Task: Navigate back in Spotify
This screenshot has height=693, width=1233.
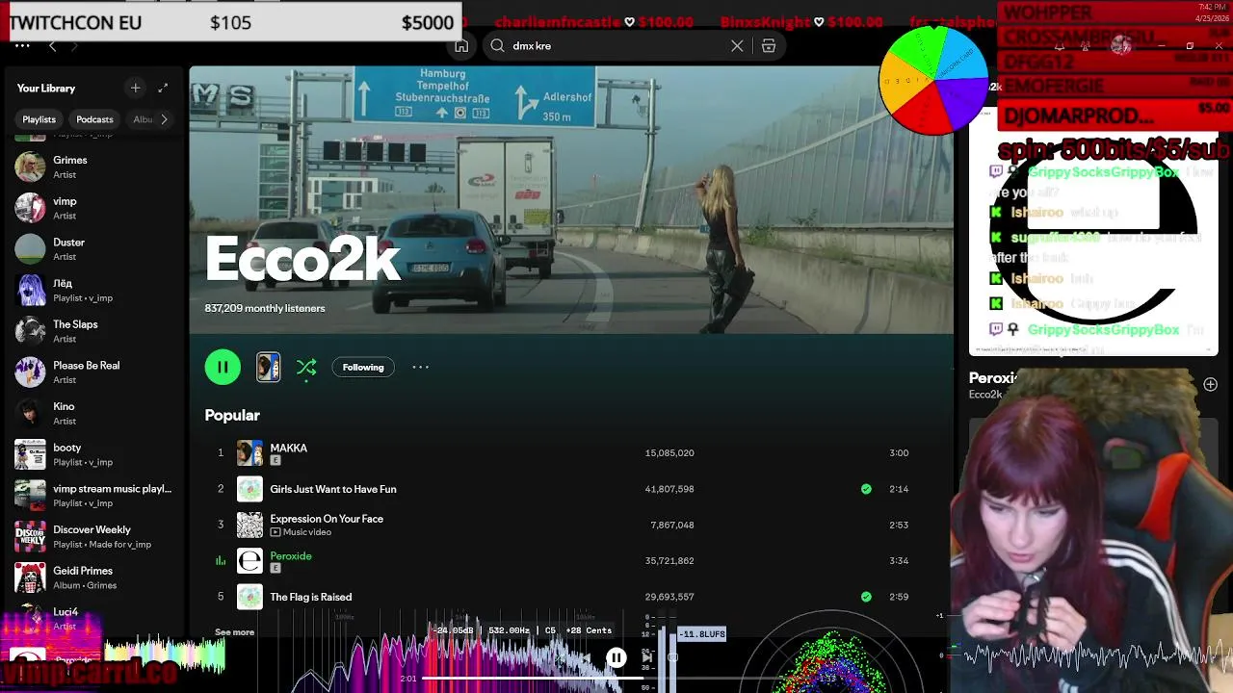Action: [52, 45]
